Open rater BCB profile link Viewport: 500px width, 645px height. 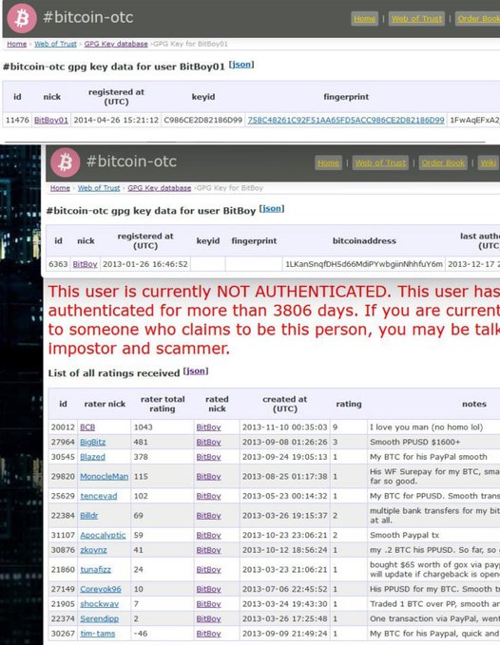[87, 427]
